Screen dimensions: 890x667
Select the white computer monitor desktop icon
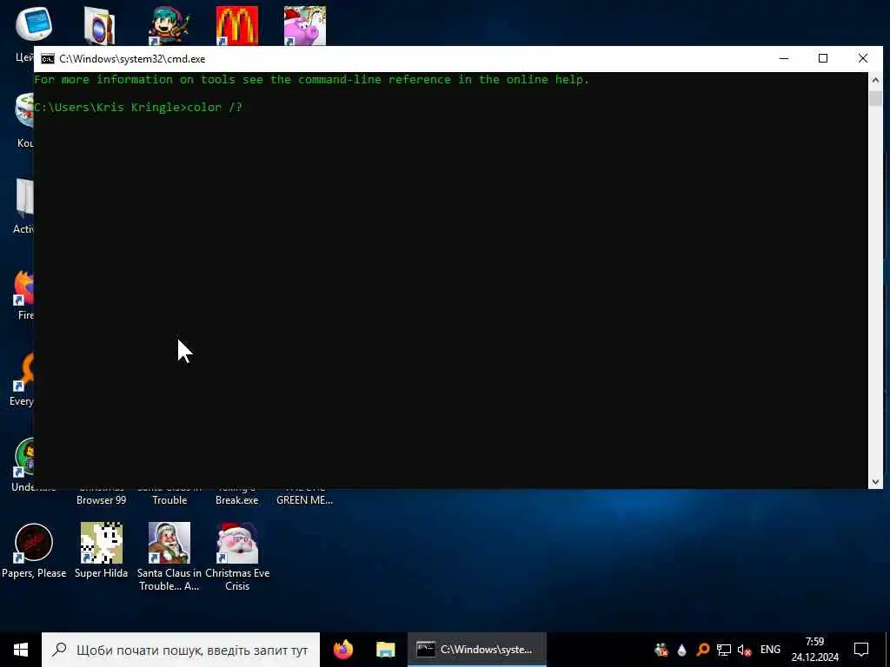tap(34, 25)
